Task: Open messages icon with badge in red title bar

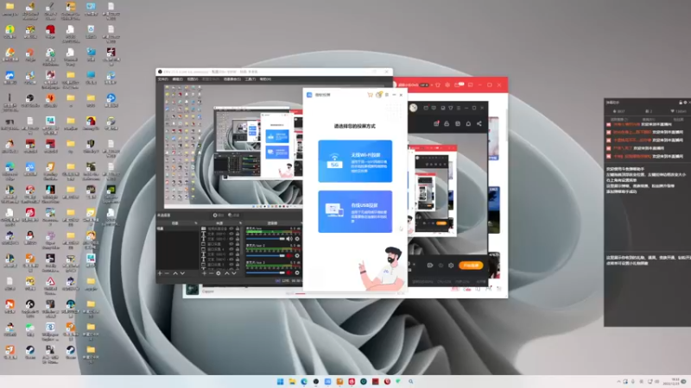Action: [460, 84]
